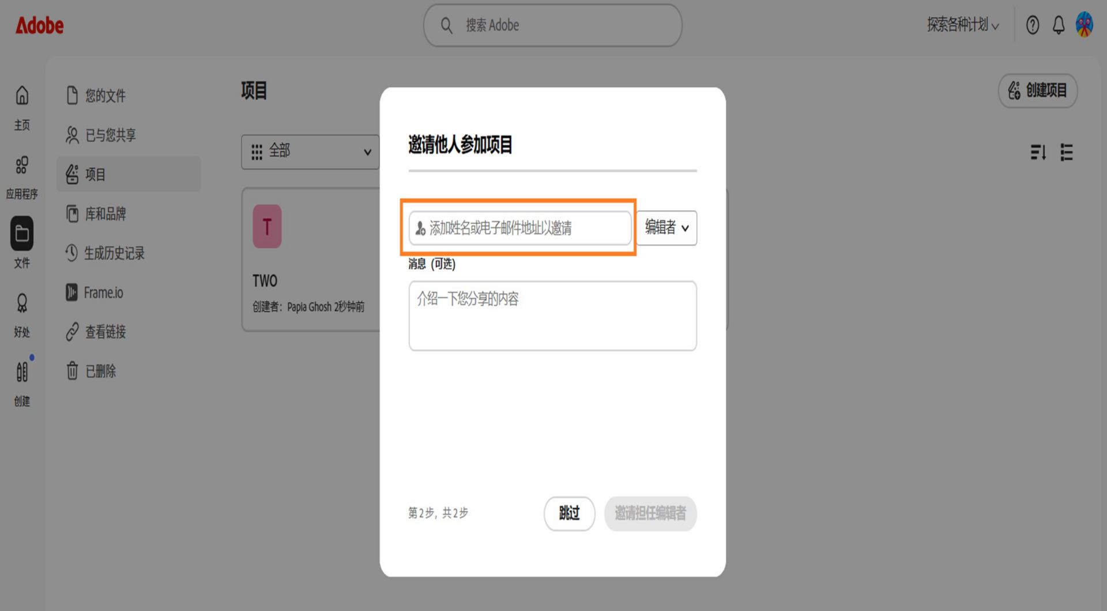Open 生成历史记录 section
The width and height of the screenshot is (1107, 611).
[x=129, y=253]
